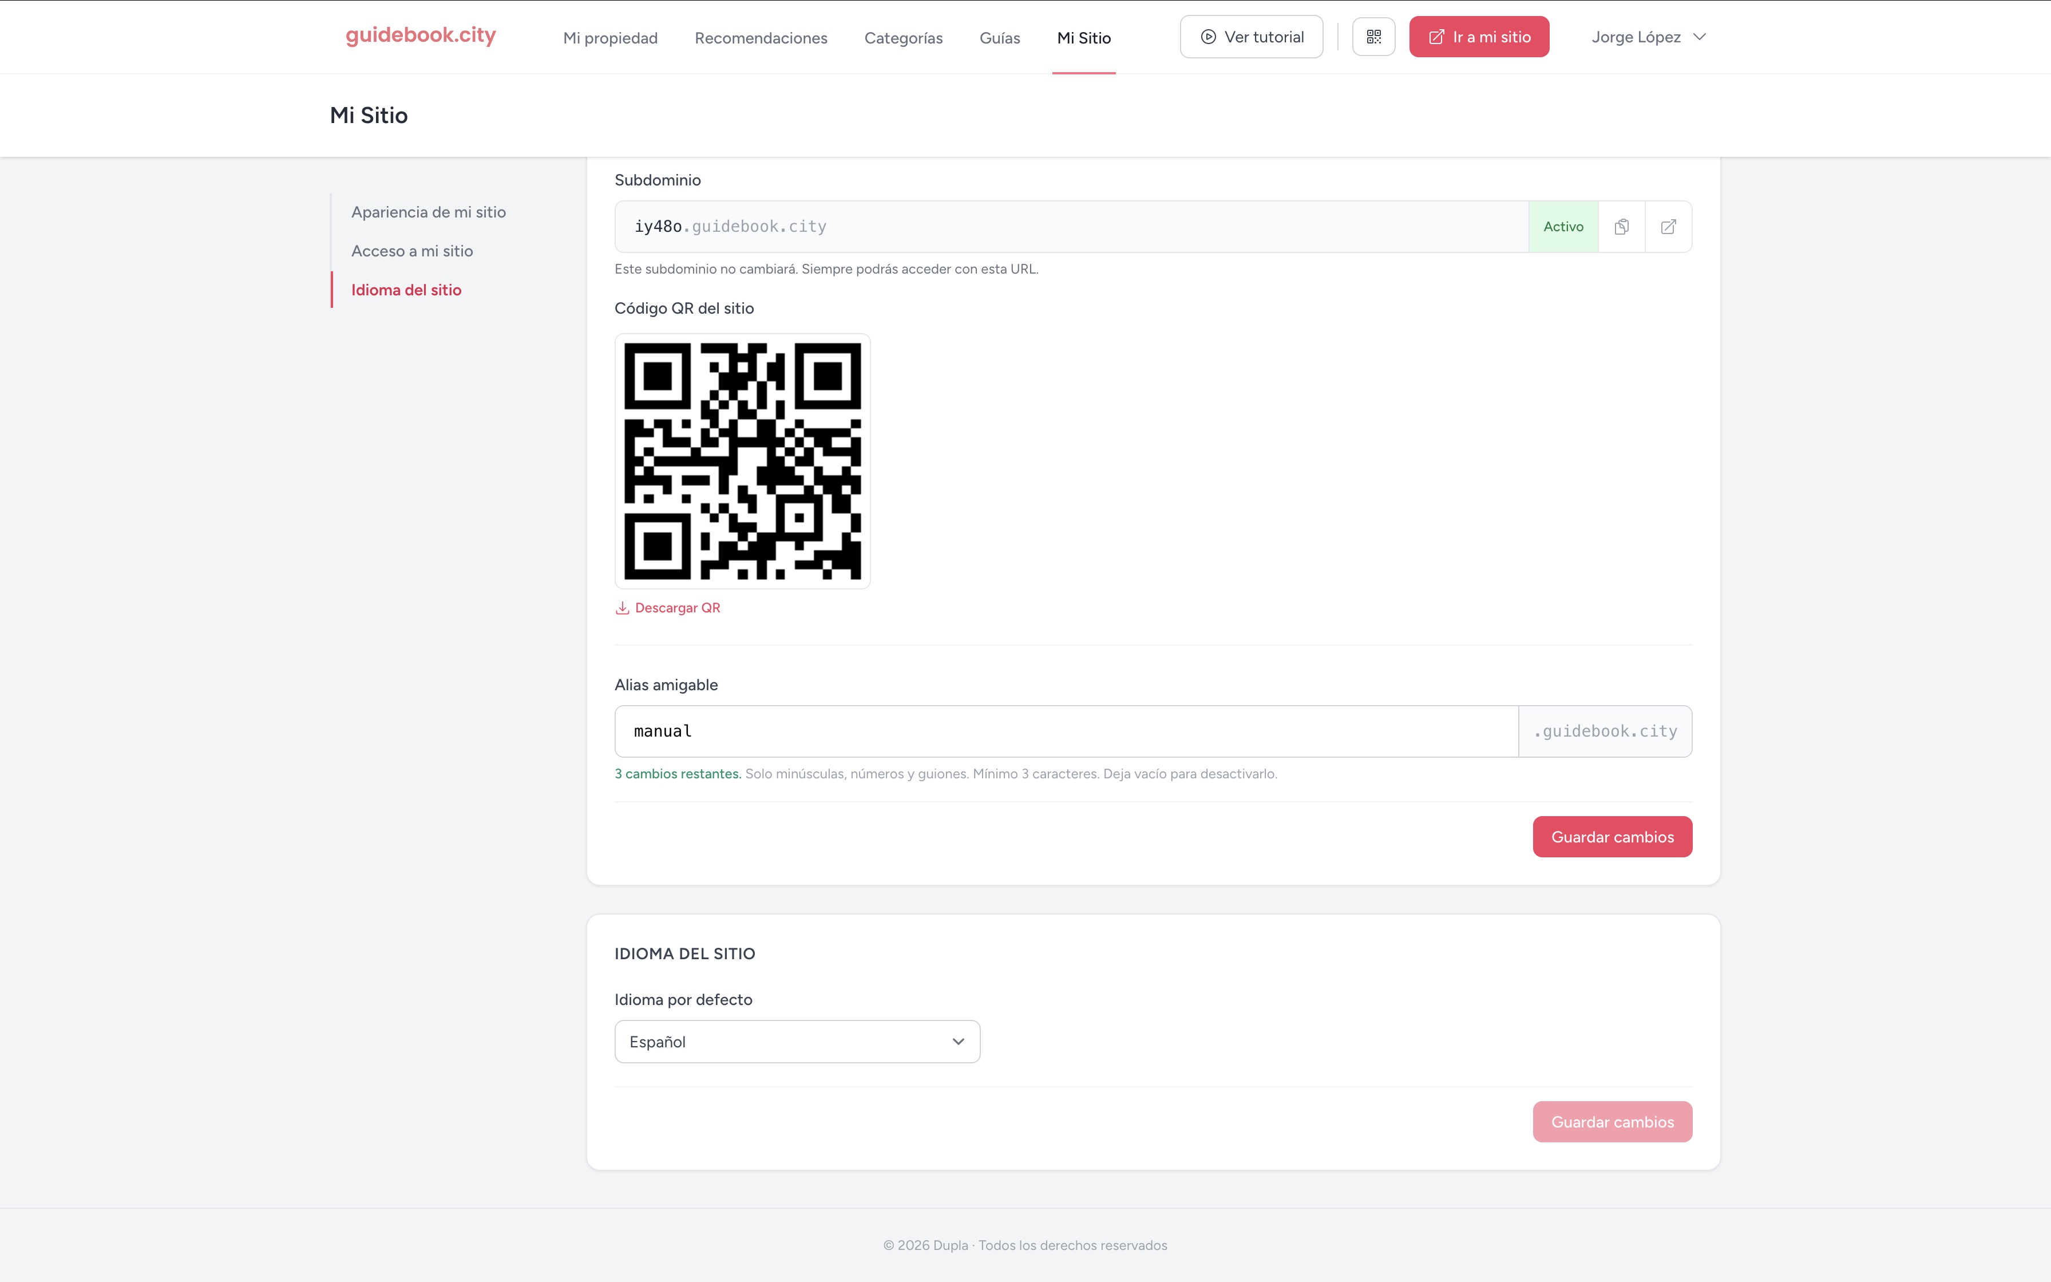Click the IDIOMA DEL SITIO section heading
The height and width of the screenshot is (1282, 2051).
pos(685,953)
